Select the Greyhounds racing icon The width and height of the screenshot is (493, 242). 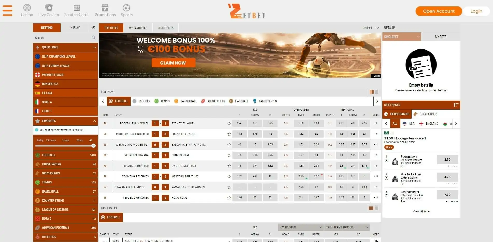[x=37, y=173]
